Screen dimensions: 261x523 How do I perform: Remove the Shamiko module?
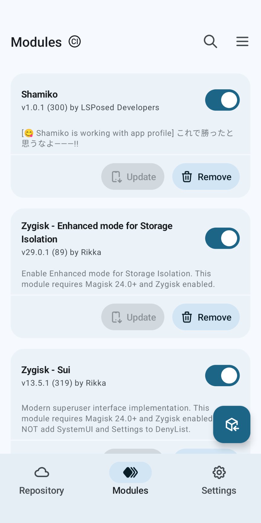206,177
